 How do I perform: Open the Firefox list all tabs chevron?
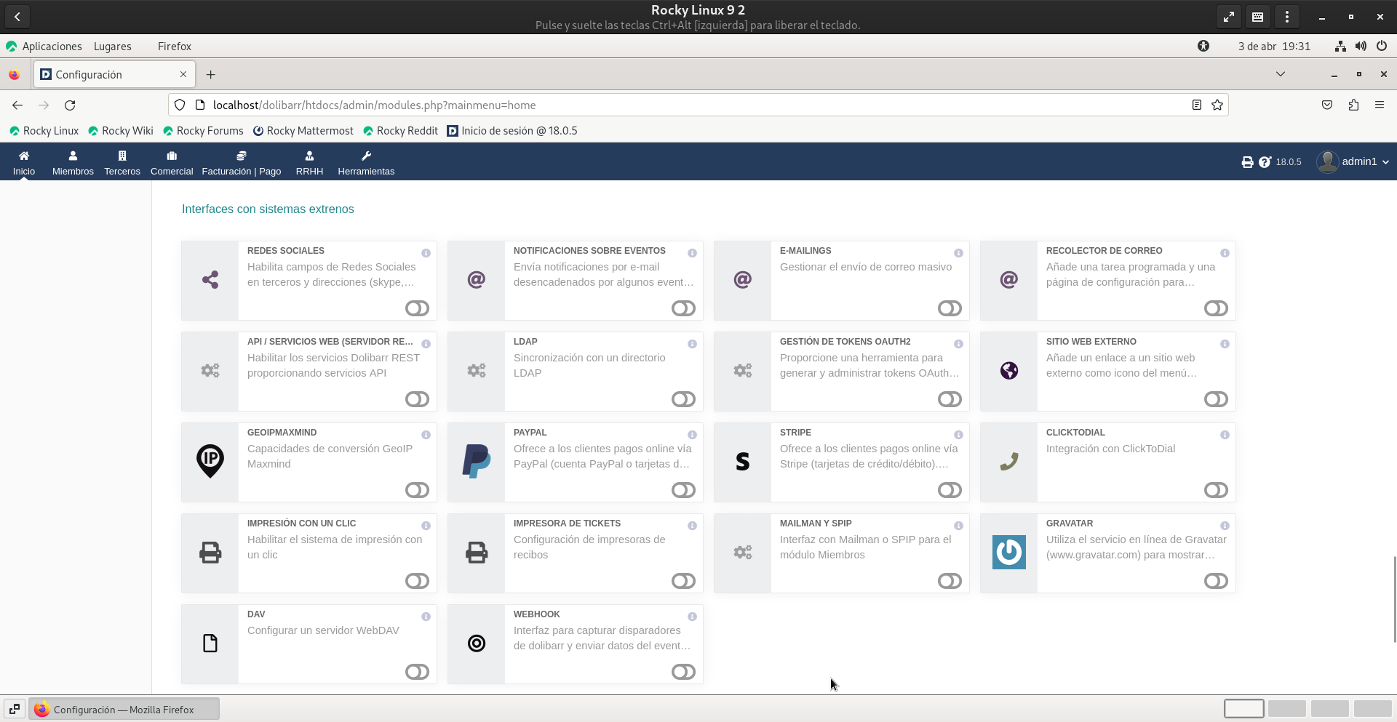pyautogui.click(x=1281, y=74)
